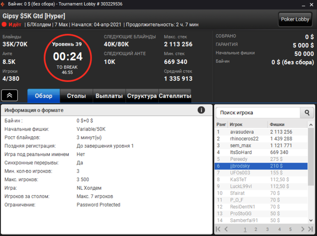This screenshot has width=317, height=236.
Task: Sort players by Фишки column
Action: [288, 125]
